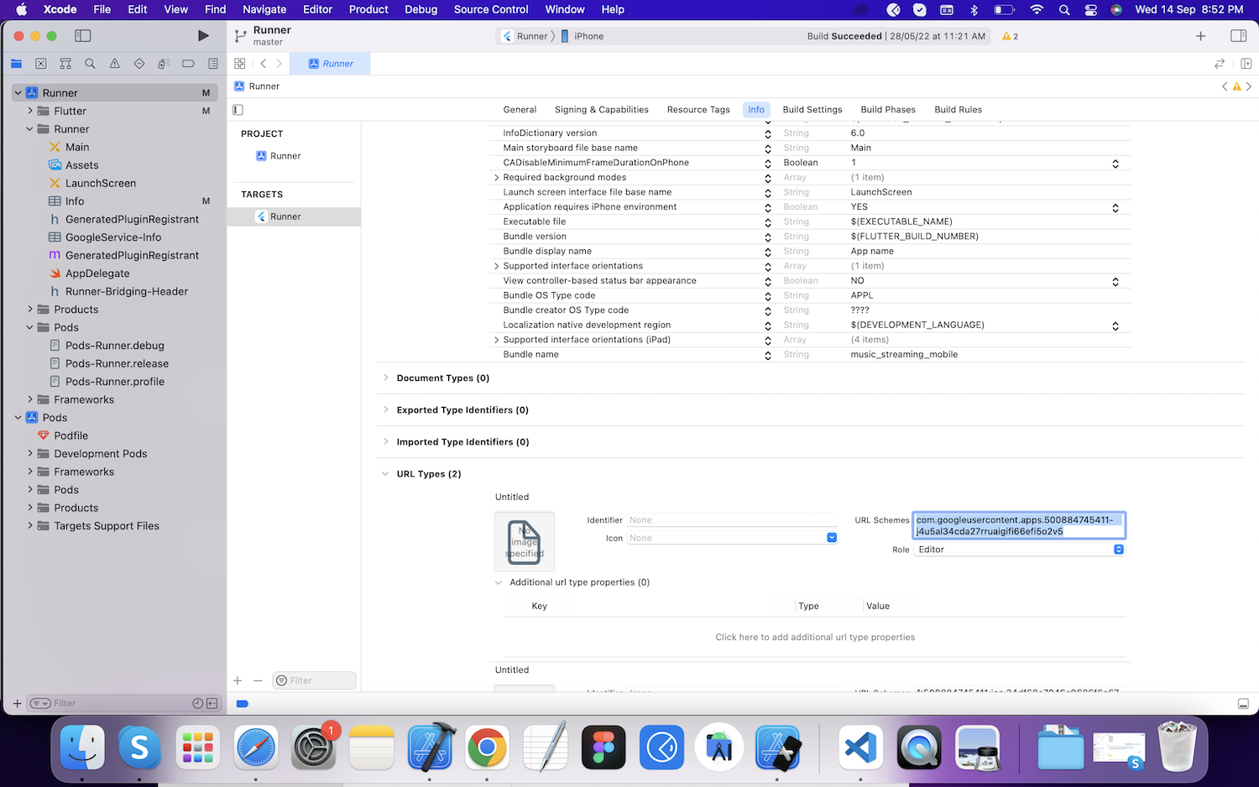Expand the Required background modes row
The image size is (1259, 787).
(496, 178)
